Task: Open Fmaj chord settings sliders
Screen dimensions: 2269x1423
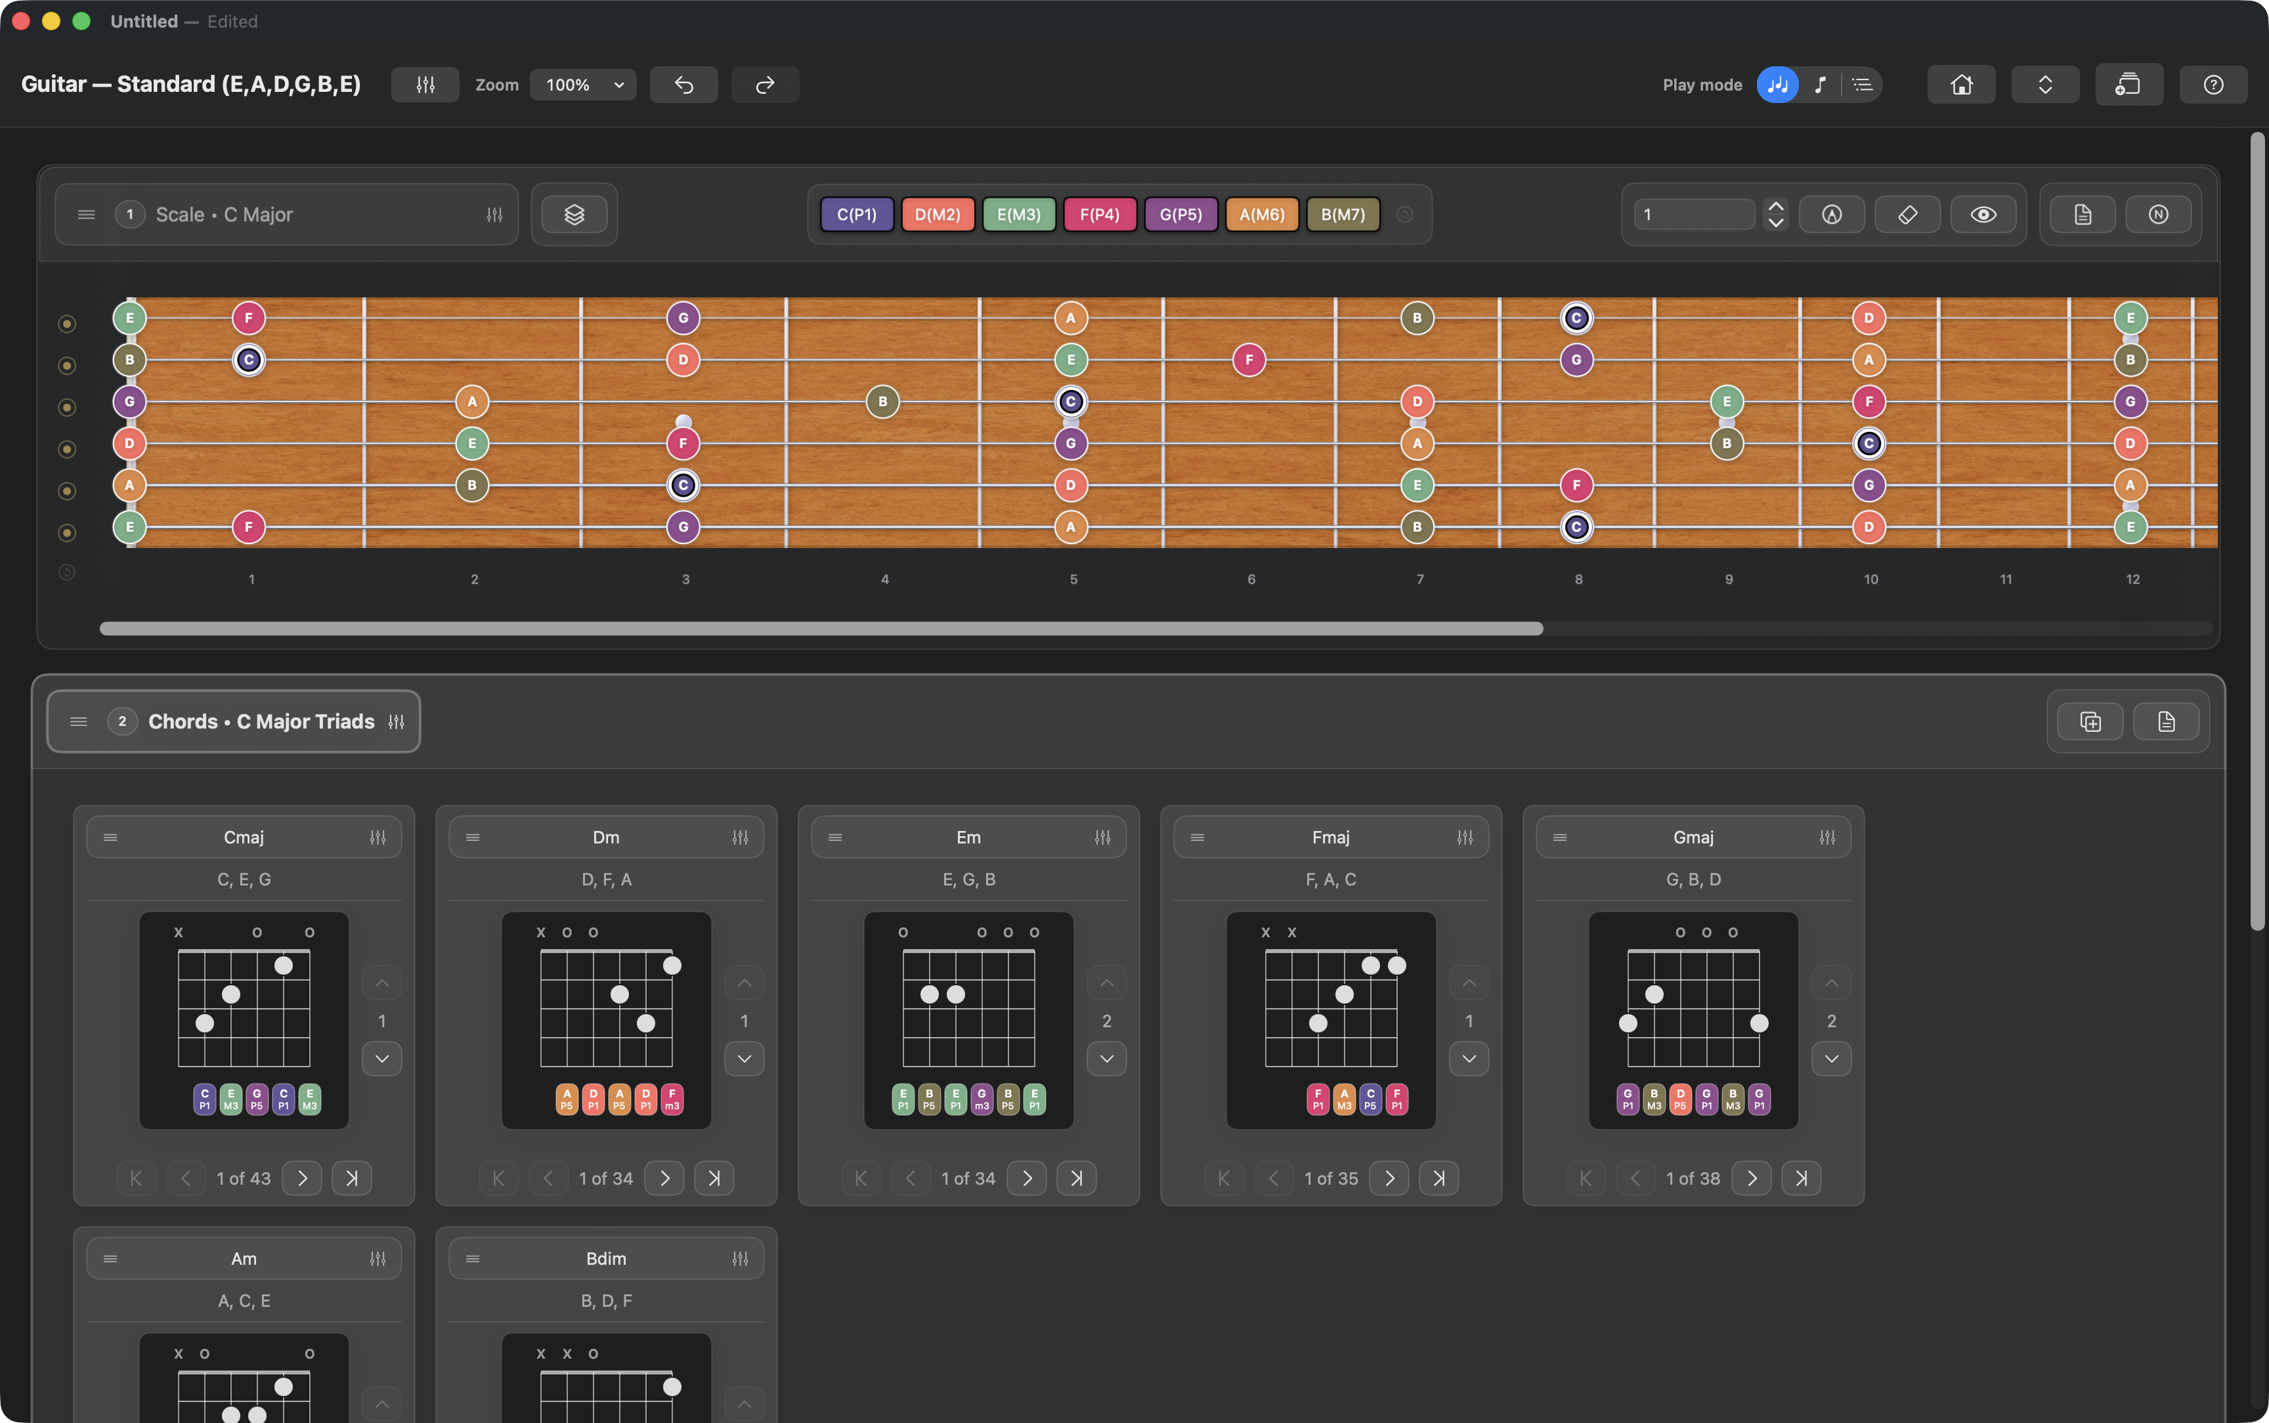Action: (x=1464, y=838)
